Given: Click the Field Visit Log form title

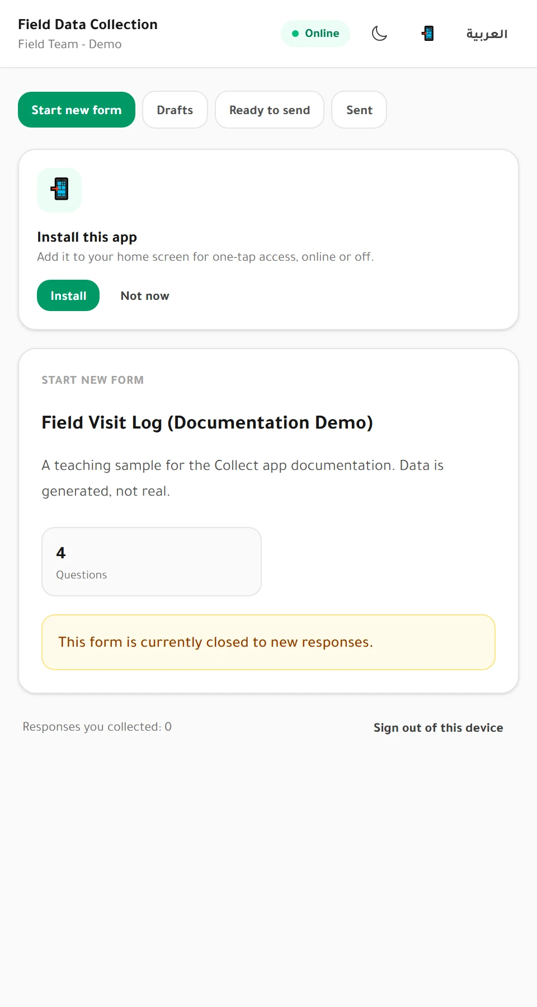Looking at the screenshot, I should pyautogui.click(x=207, y=422).
